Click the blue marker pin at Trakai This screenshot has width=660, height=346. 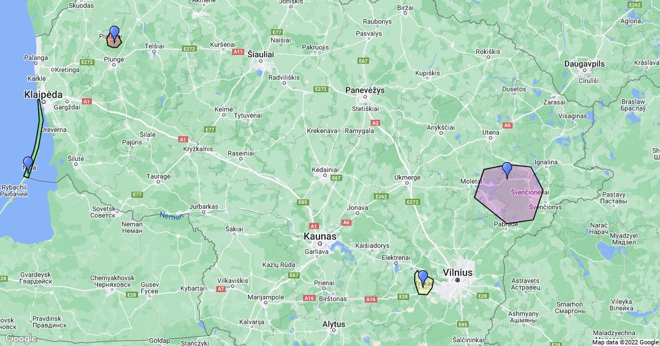coord(422,278)
